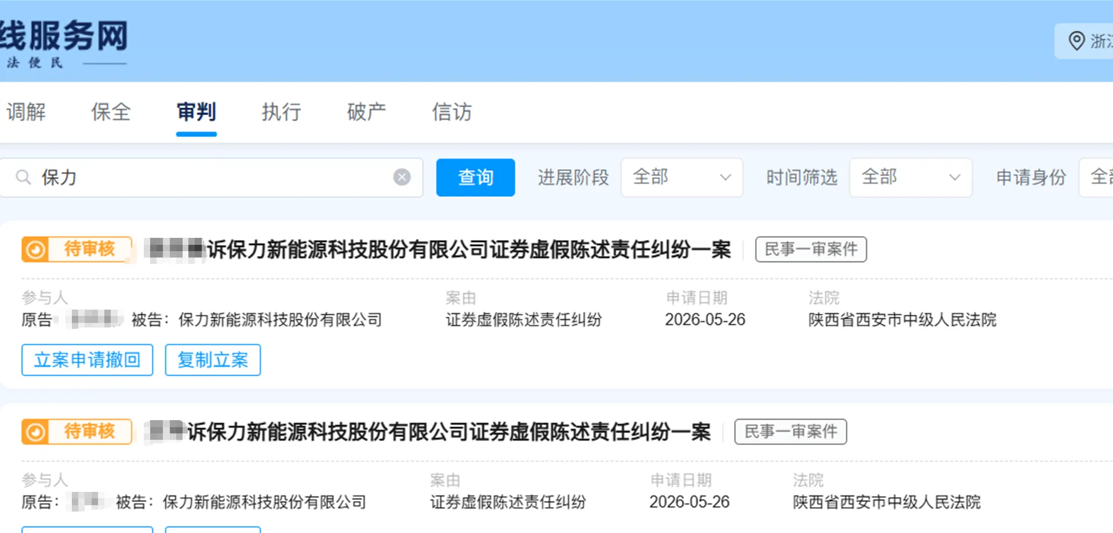Open the first case title link

(x=438, y=250)
